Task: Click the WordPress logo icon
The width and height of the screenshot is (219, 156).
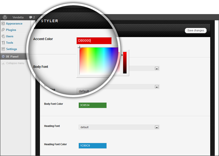Action: [x=5, y=17]
